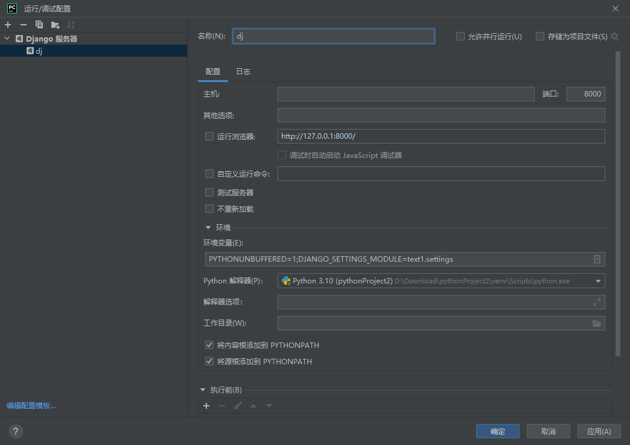Screen dimensions: 630x445
Task: Select the dj configuration in tree
Action: pyautogui.click(x=93, y=51)
